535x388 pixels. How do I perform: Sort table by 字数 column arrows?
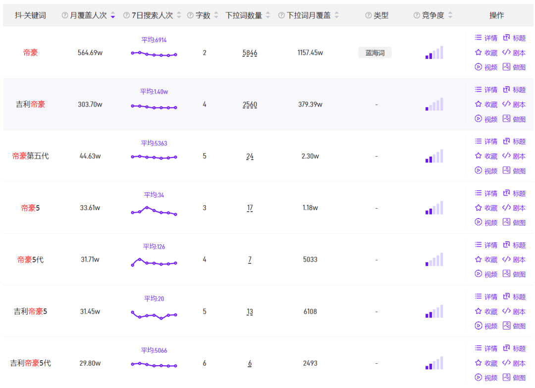216,15
